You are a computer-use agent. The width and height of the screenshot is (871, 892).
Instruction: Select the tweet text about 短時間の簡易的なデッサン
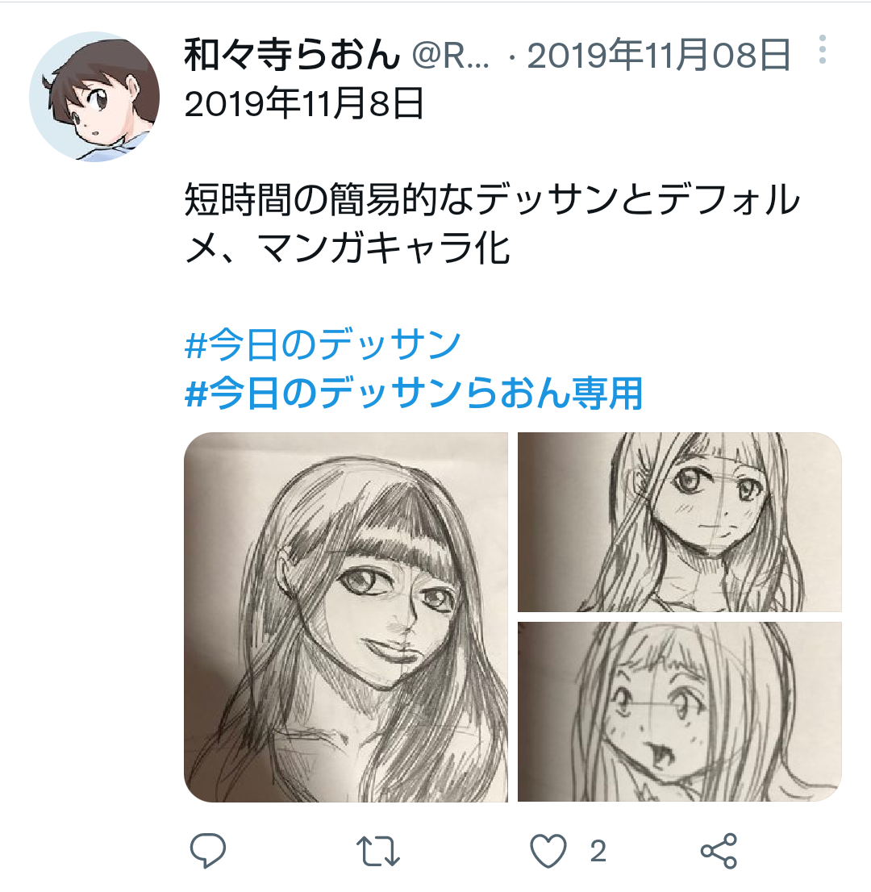492,224
